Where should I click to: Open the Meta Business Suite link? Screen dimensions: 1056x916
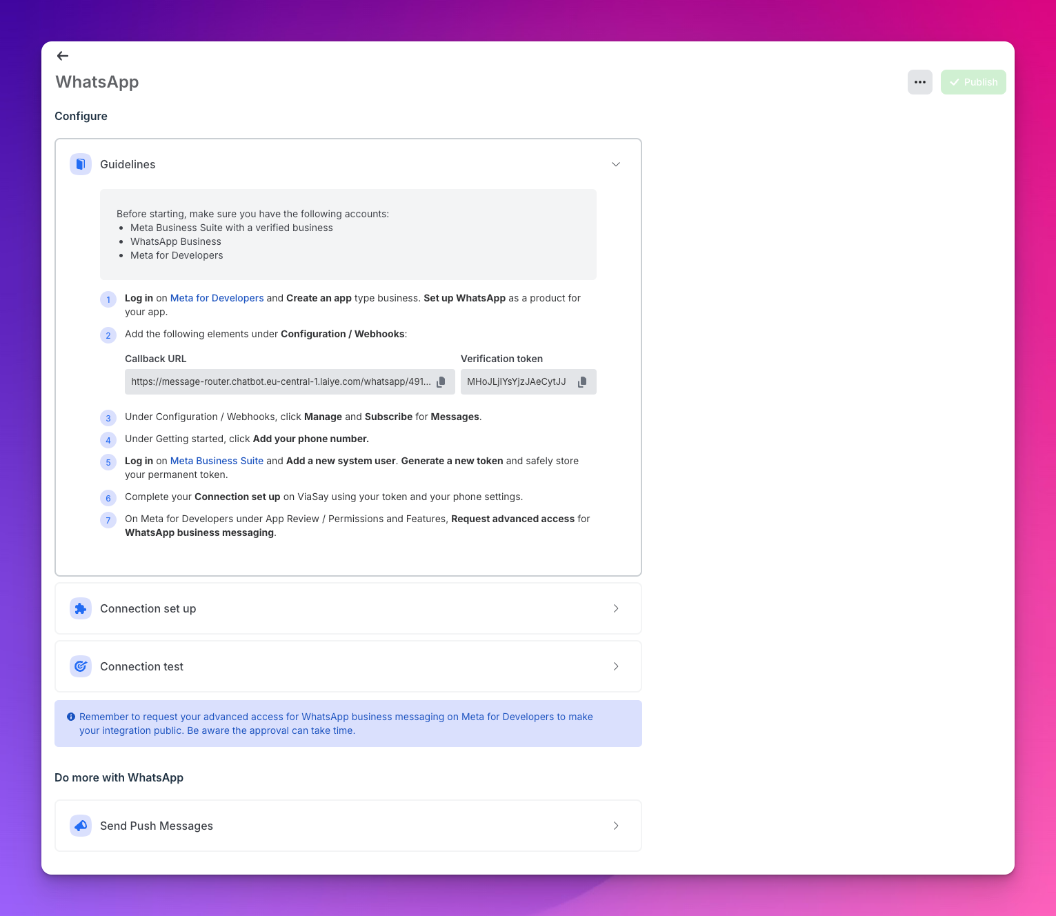[217, 461]
